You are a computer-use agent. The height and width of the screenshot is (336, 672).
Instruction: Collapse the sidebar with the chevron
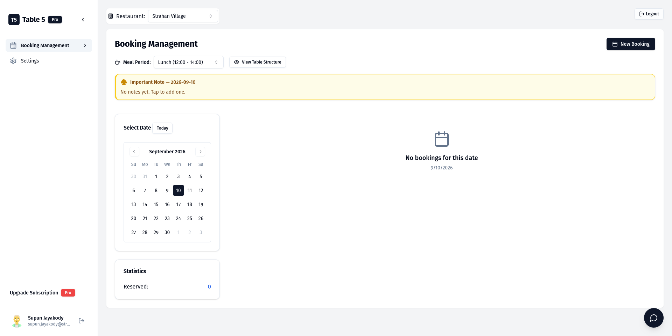[83, 20]
